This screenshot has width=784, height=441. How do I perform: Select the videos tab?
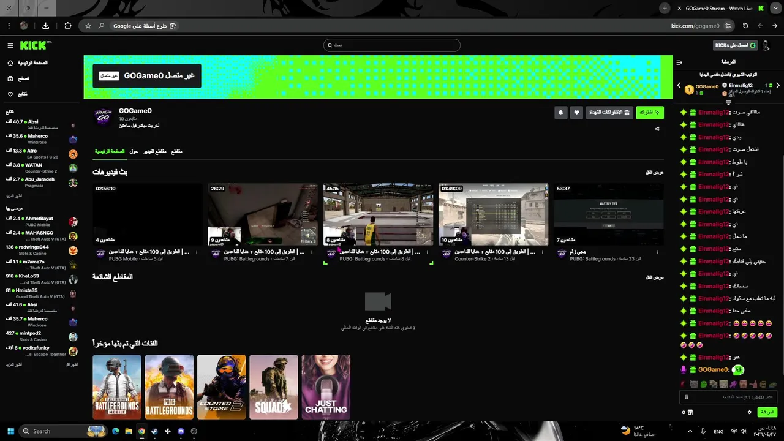[x=155, y=151]
